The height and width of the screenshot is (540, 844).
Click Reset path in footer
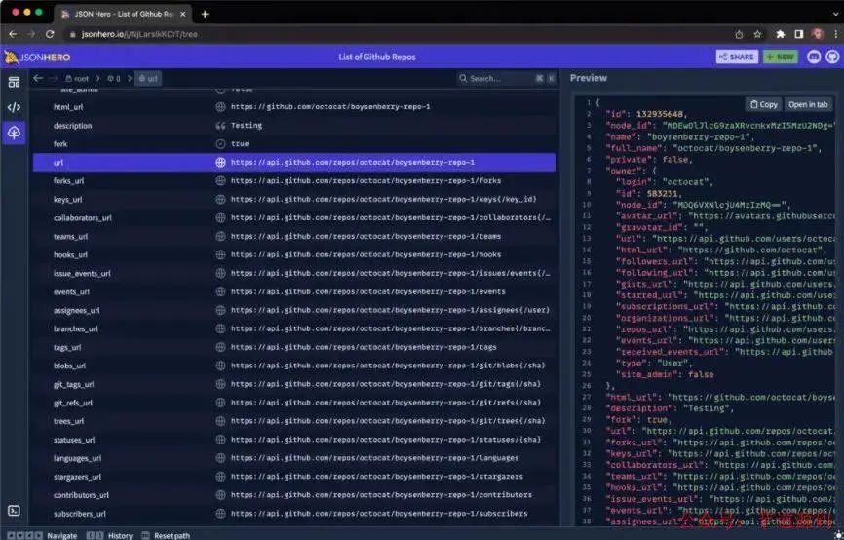click(x=166, y=536)
